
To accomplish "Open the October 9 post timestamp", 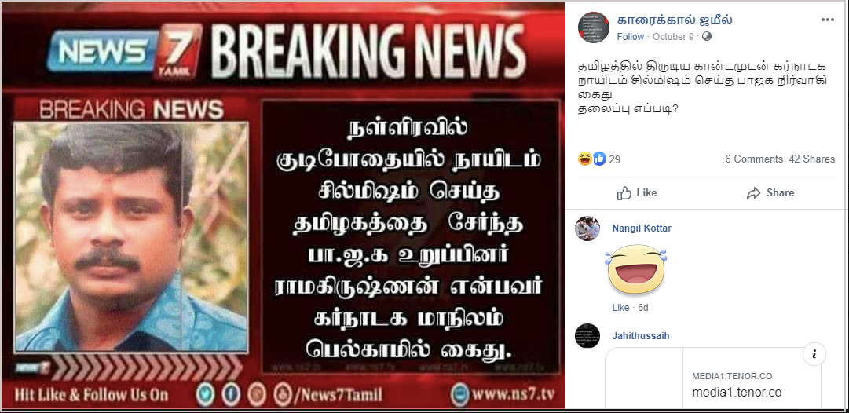I will 673,37.
